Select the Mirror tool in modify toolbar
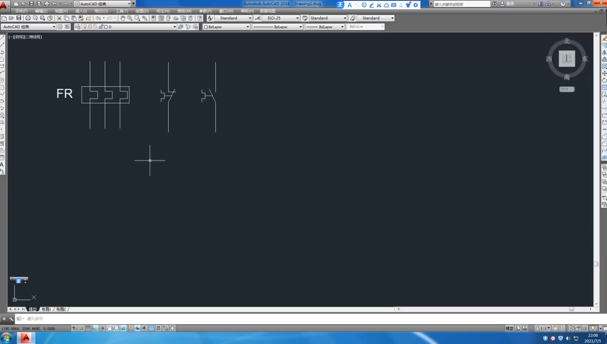Image resolution: width=607 pixels, height=344 pixels. [604, 52]
